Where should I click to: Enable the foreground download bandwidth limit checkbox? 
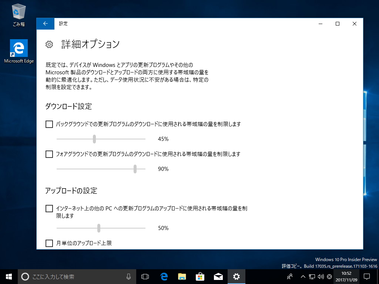coord(49,154)
